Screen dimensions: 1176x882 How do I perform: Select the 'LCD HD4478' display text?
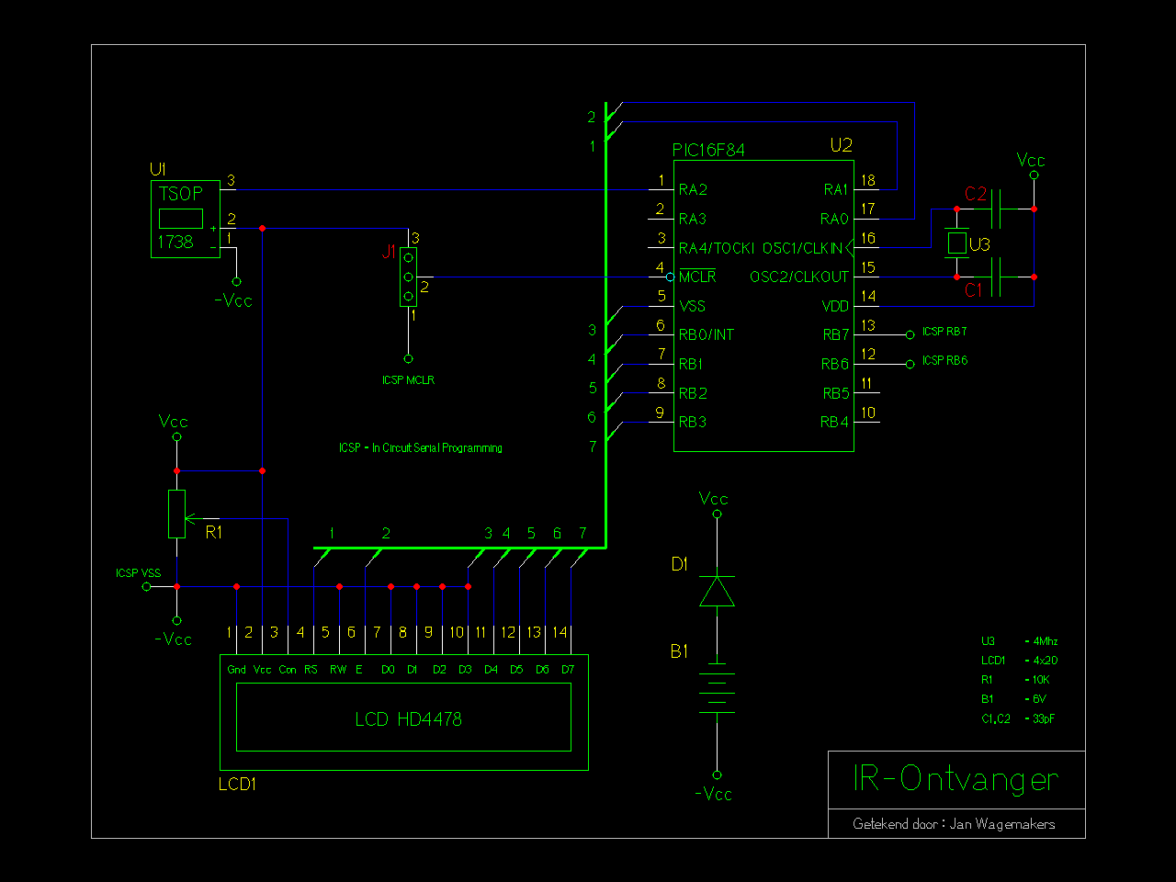tap(409, 719)
